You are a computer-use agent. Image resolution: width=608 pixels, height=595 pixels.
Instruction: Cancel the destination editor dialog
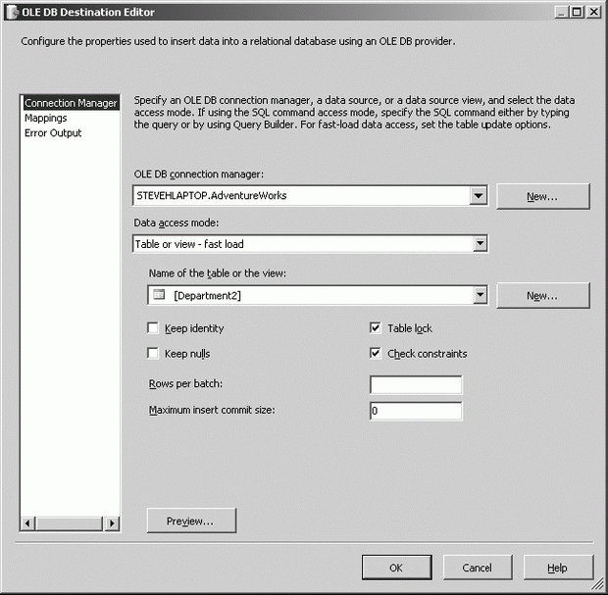pos(478,568)
